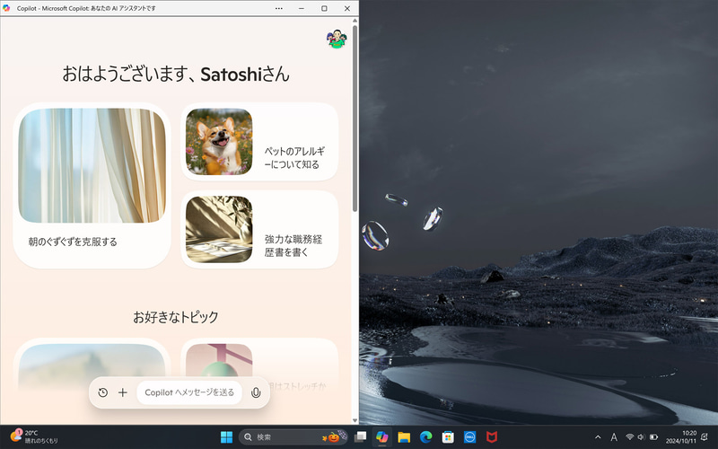Screen dimensions: 718x449
Task: Open the notification bell icon in the tray
Action: pos(705,437)
